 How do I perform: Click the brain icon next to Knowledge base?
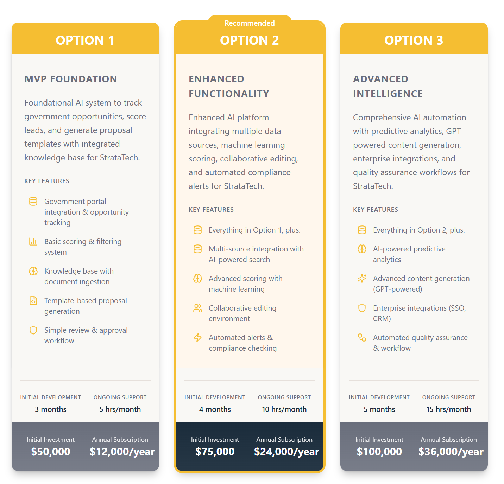tap(33, 271)
